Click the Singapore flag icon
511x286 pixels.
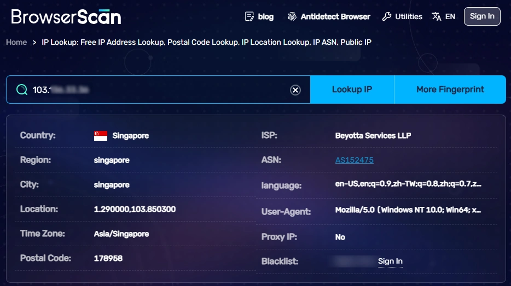point(100,136)
